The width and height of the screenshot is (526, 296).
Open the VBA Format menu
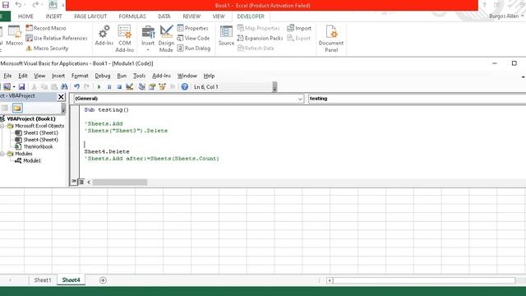tap(80, 76)
